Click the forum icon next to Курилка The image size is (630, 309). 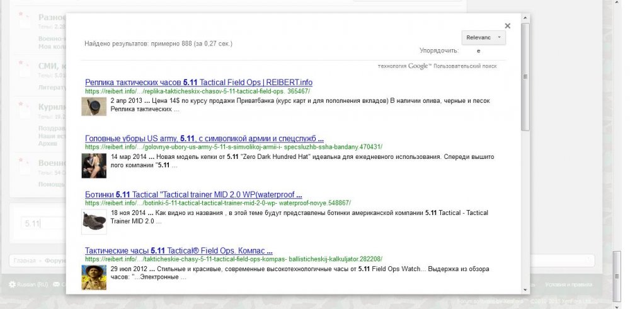click(25, 112)
